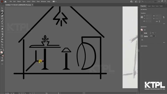Image resolution: width=167 pixels, height=94 pixels.
Task: Select the Rectangle tool
Action: (2, 19)
